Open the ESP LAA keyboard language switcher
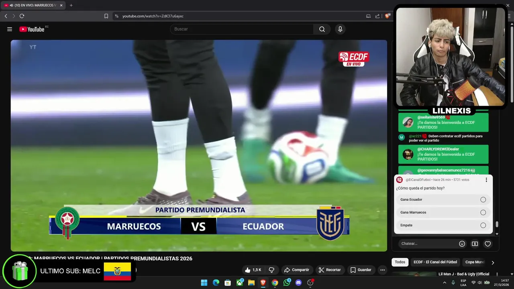The width and height of the screenshot is (514, 289). click(463, 283)
